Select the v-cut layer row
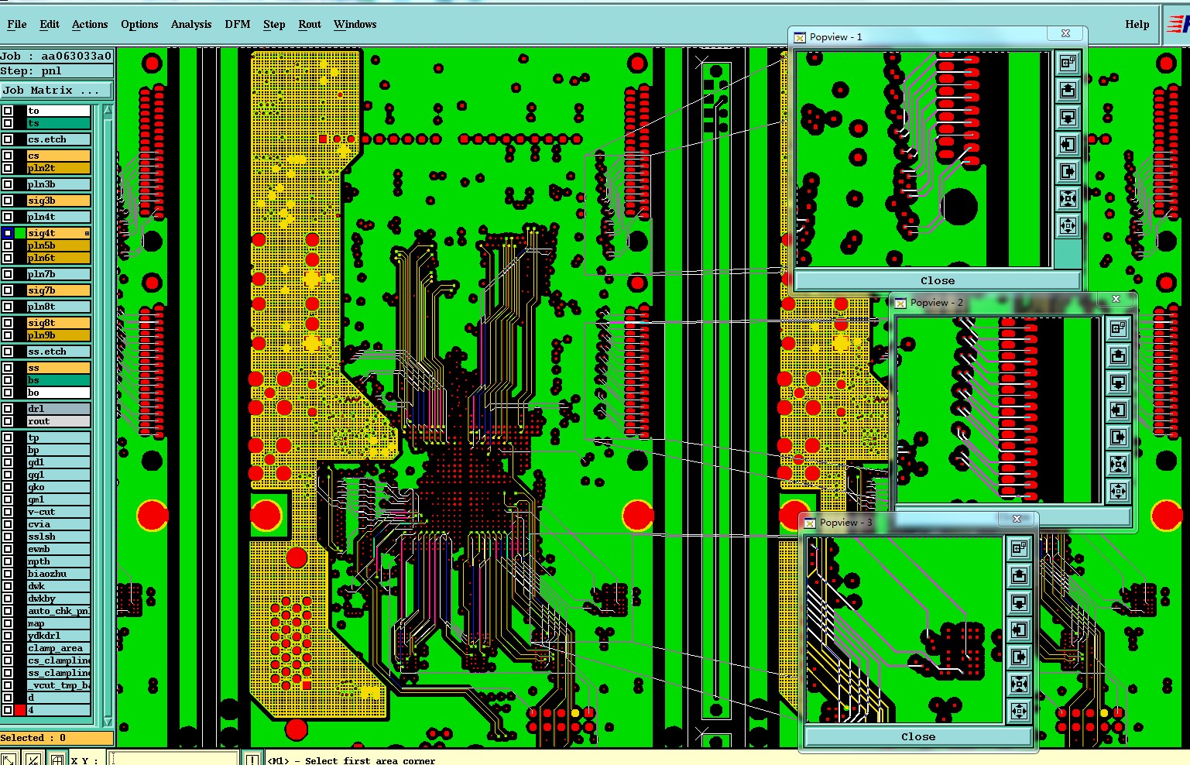This screenshot has height=765, width=1190. coord(59,512)
